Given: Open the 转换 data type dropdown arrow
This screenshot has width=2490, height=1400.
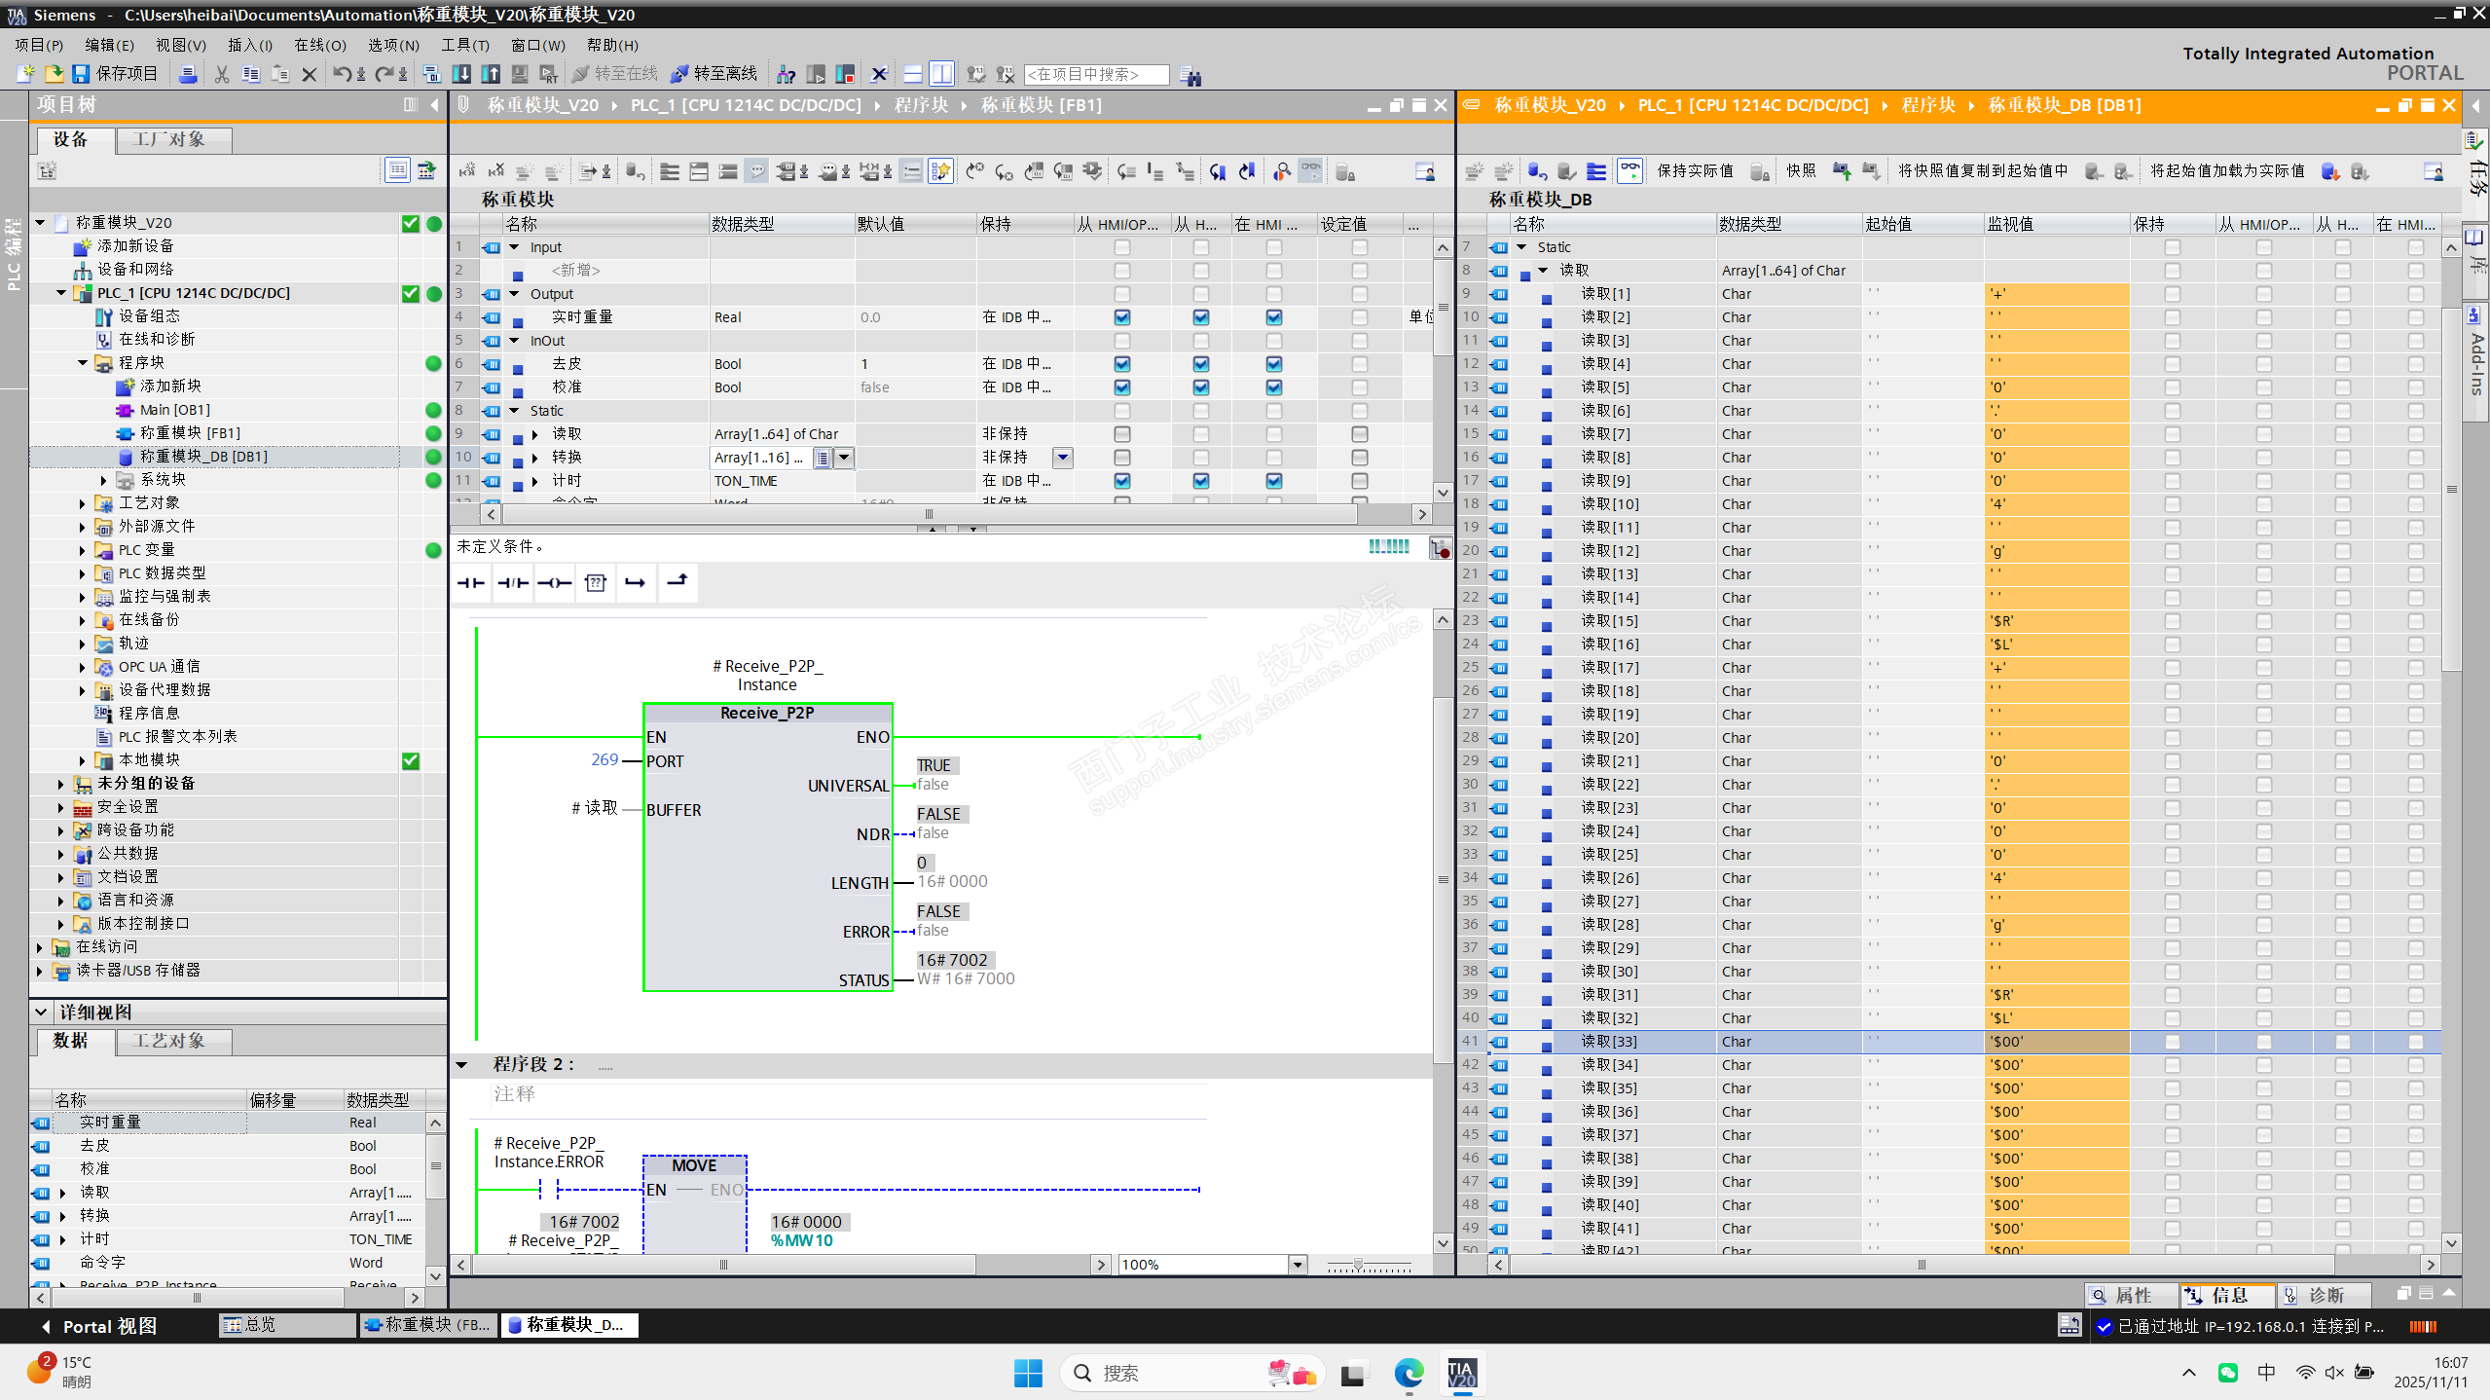Looking at the screenshot, I should pos(844,458).
